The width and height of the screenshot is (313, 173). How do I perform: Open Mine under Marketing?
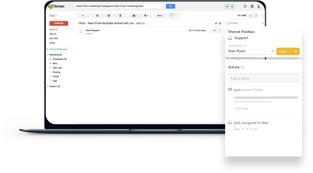click(x=55, y=64)
